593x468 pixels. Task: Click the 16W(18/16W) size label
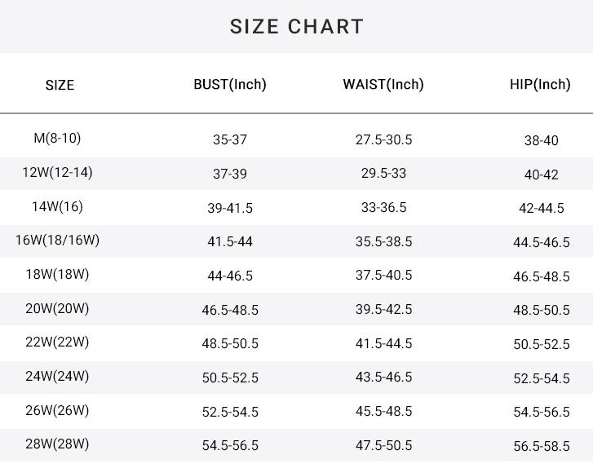[57, 240]
